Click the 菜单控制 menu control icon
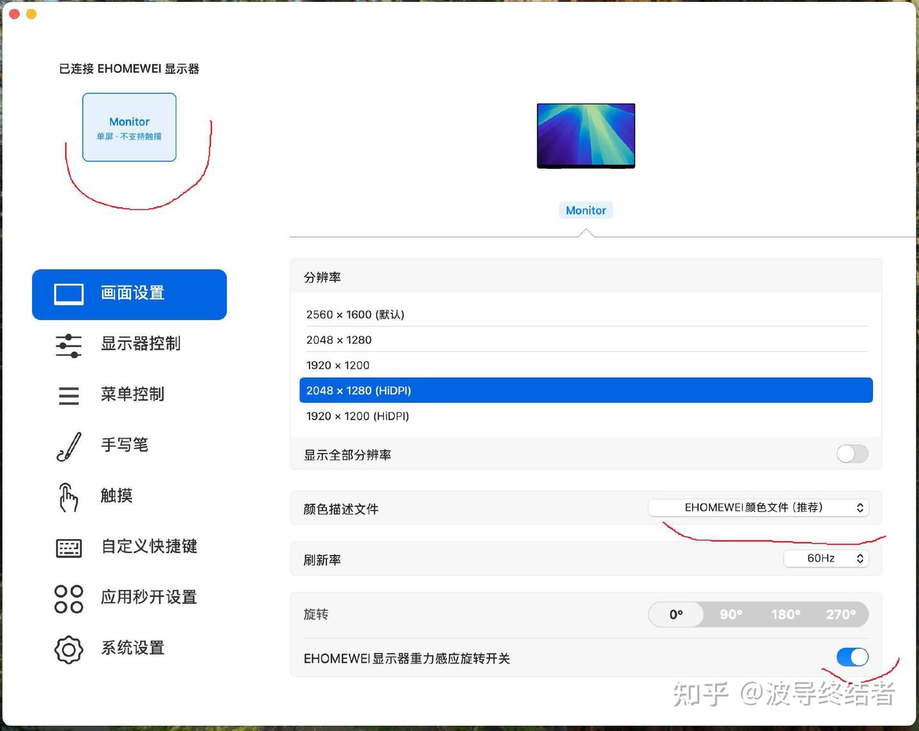This screenshot has width=919, height=731. [x=68, y=395]
